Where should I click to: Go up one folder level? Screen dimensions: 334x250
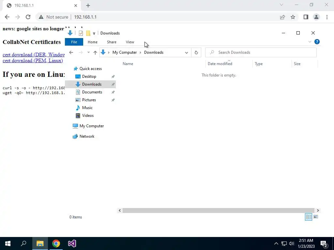[95, 52]
